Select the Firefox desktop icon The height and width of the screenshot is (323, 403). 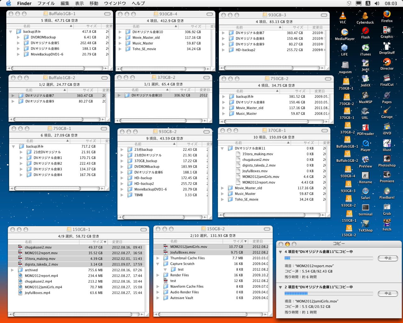pos(387,15)
